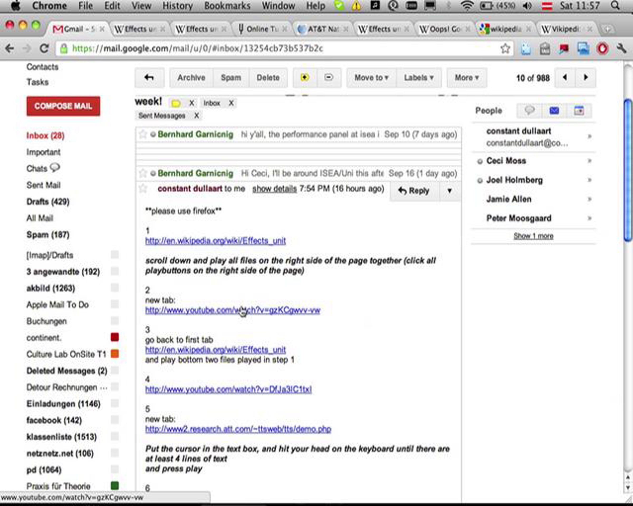This screenshot has height=506, width=633.
Task: Expand Peter Moosgaard contact chevron
Action: [x=589, y=218]
